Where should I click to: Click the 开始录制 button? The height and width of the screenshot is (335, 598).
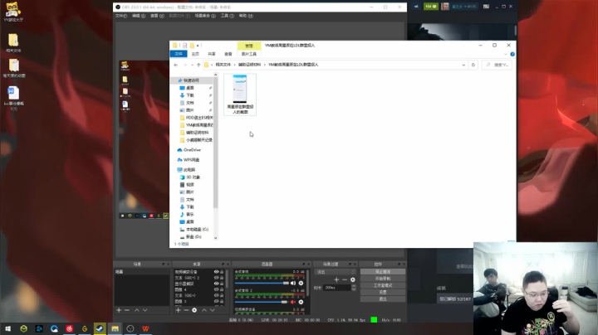click(383, 279)
